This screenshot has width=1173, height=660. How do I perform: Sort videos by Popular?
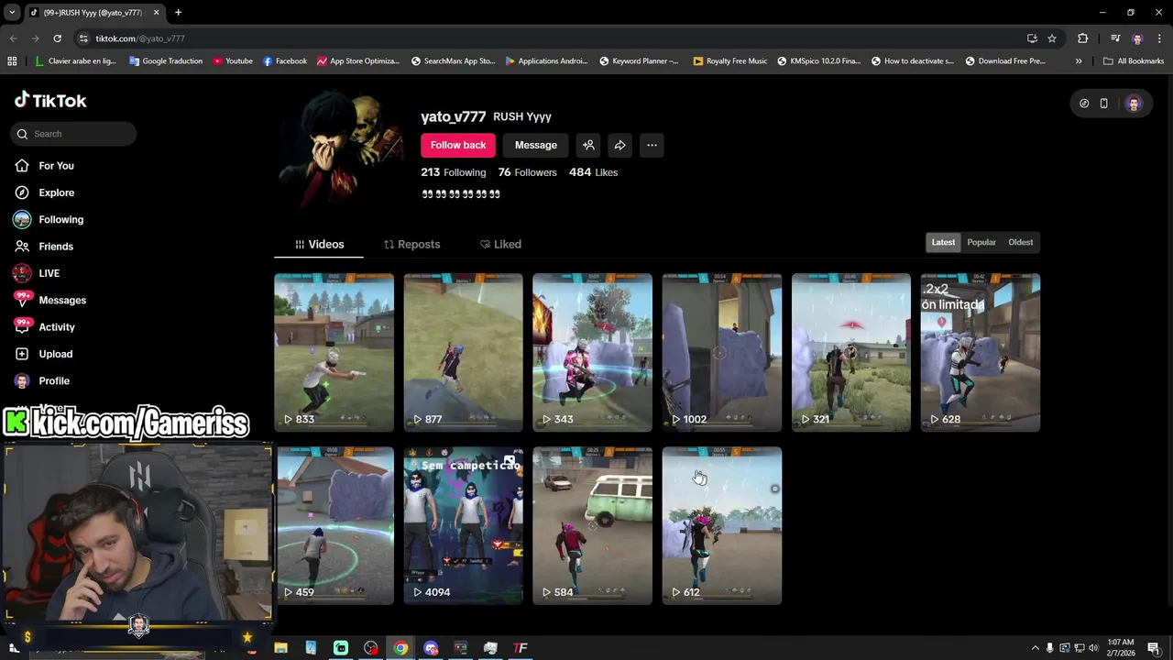(x=981, y=242)
